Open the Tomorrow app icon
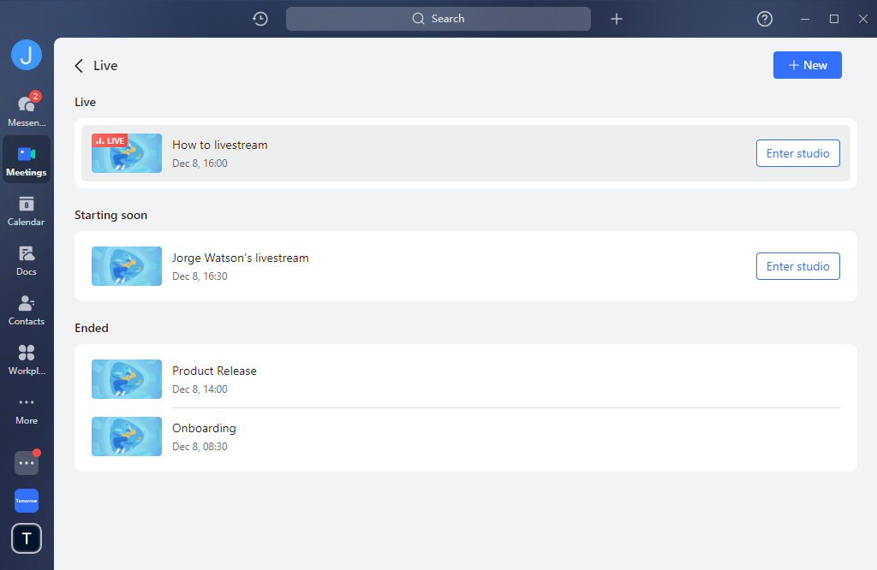Image resolution: width=877 pixels, height=570 pixels. coord(27,501)
